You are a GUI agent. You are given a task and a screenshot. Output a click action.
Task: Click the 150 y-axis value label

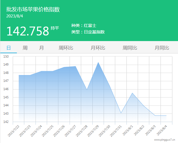[6, 56]
